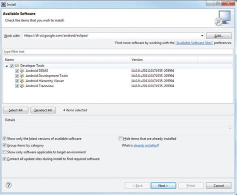Uncheck the Android DDMS checkbox

click(17, 71)
